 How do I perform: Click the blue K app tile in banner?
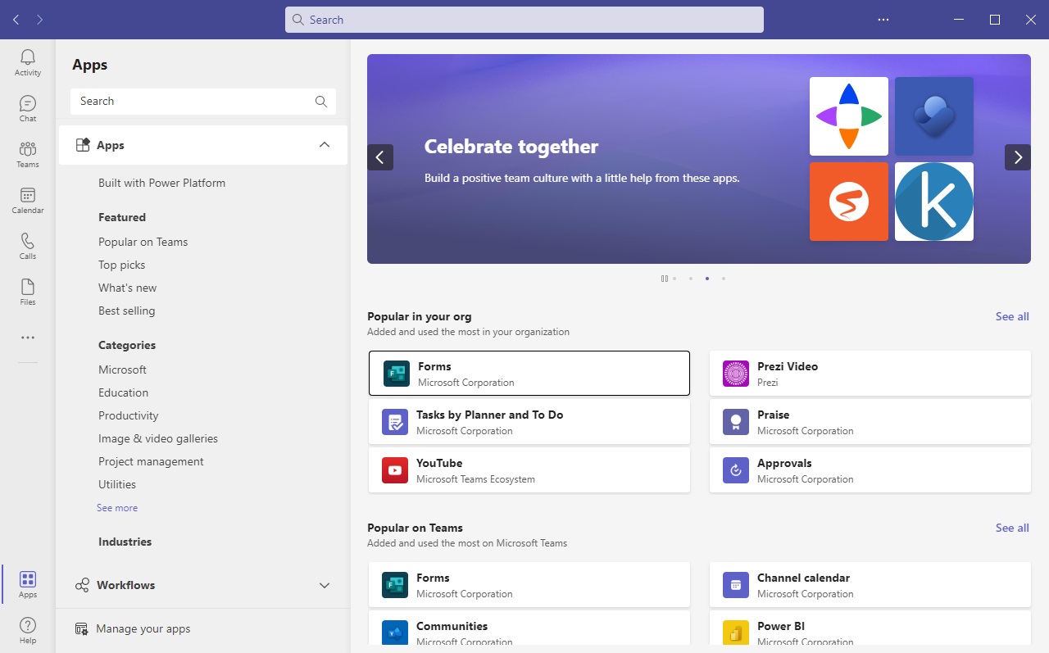(x=934, y=202)
